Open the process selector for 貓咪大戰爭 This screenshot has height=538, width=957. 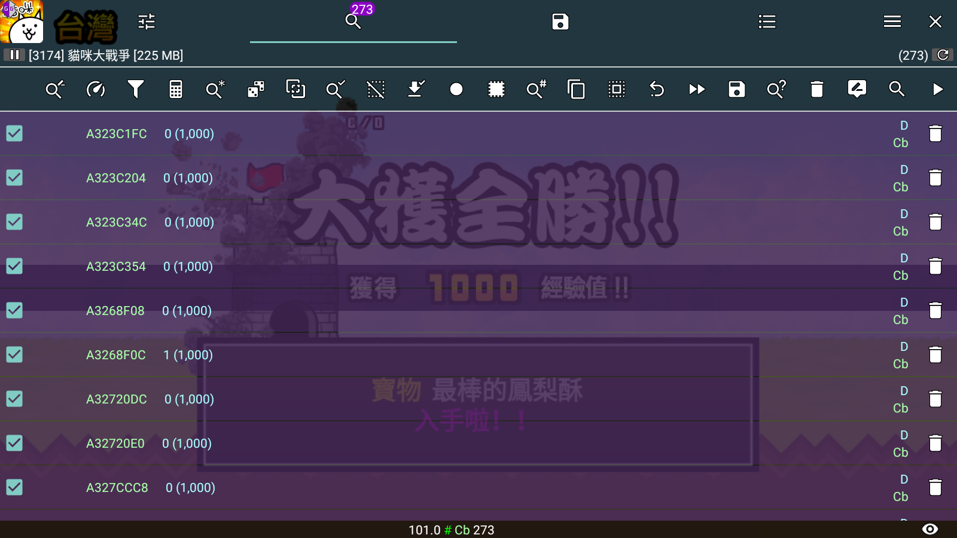coord(106,55)
